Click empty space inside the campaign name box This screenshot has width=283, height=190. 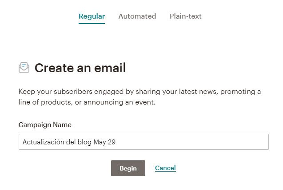tap(191, 142)
